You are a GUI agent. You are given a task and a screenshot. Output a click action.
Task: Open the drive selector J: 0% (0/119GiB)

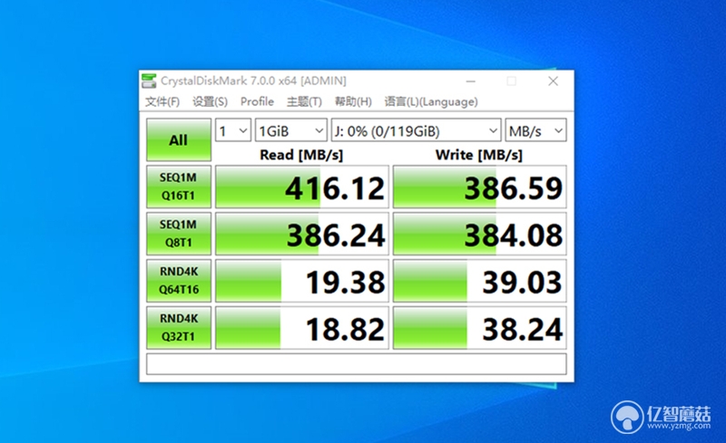click(416, 130)
